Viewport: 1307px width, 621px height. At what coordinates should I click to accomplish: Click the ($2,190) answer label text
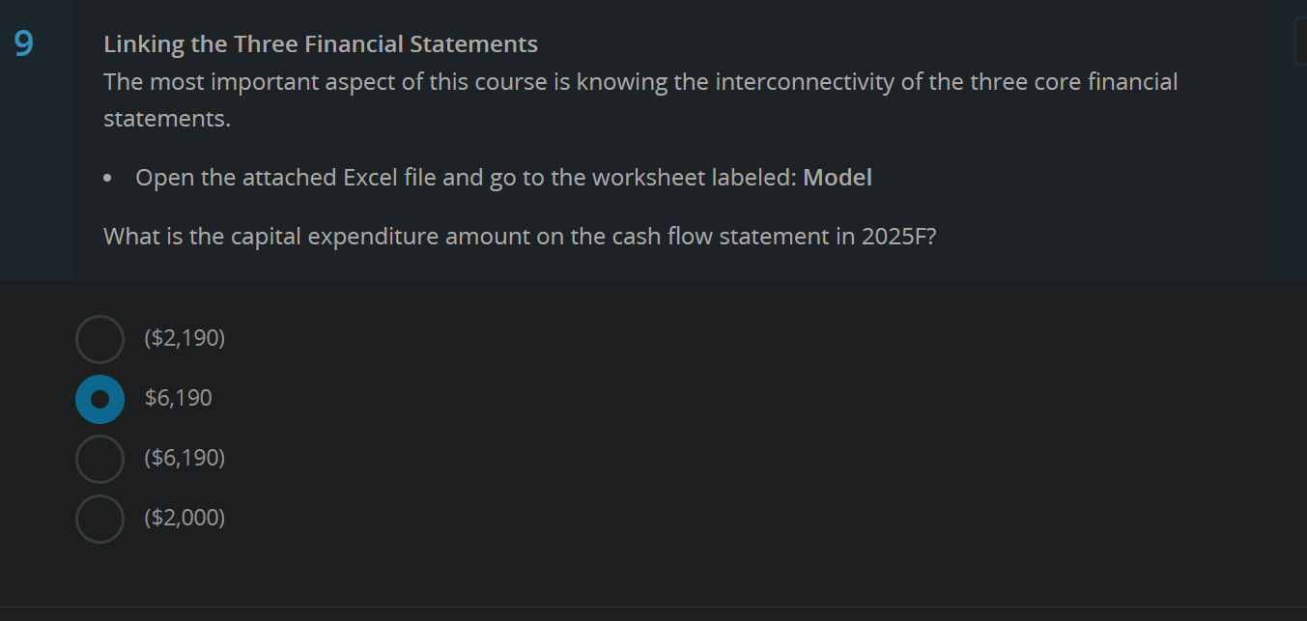coord(185,339)
